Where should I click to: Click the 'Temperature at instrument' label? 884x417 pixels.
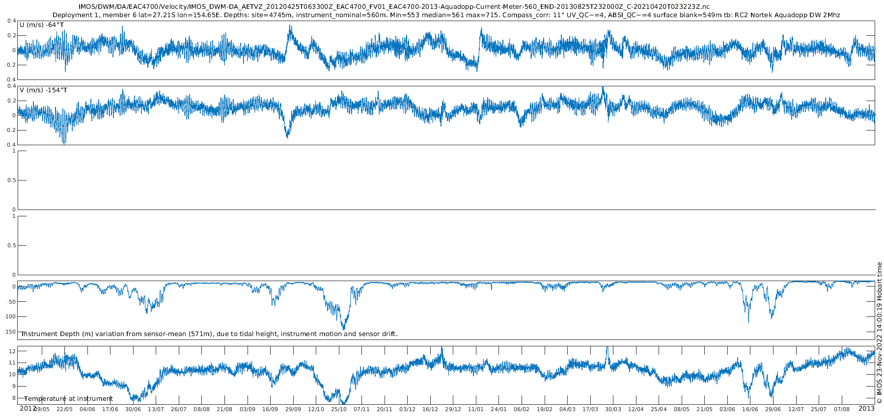pos(69,399)
